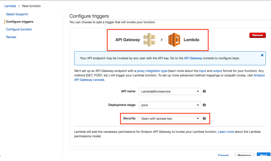The width and height of the screenshot is (271, 161).
Task: Click the Lambda breadcrumb link
Action: click(x=10, y=6)
